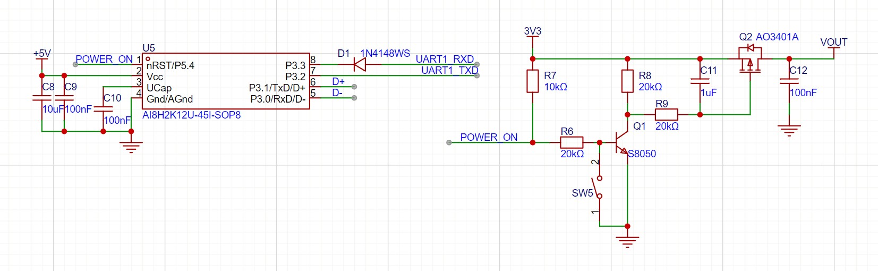Screen dimensions: 878x271
Task: Click the D1 1N4148WS diode symbol
Action: [360, 64]
